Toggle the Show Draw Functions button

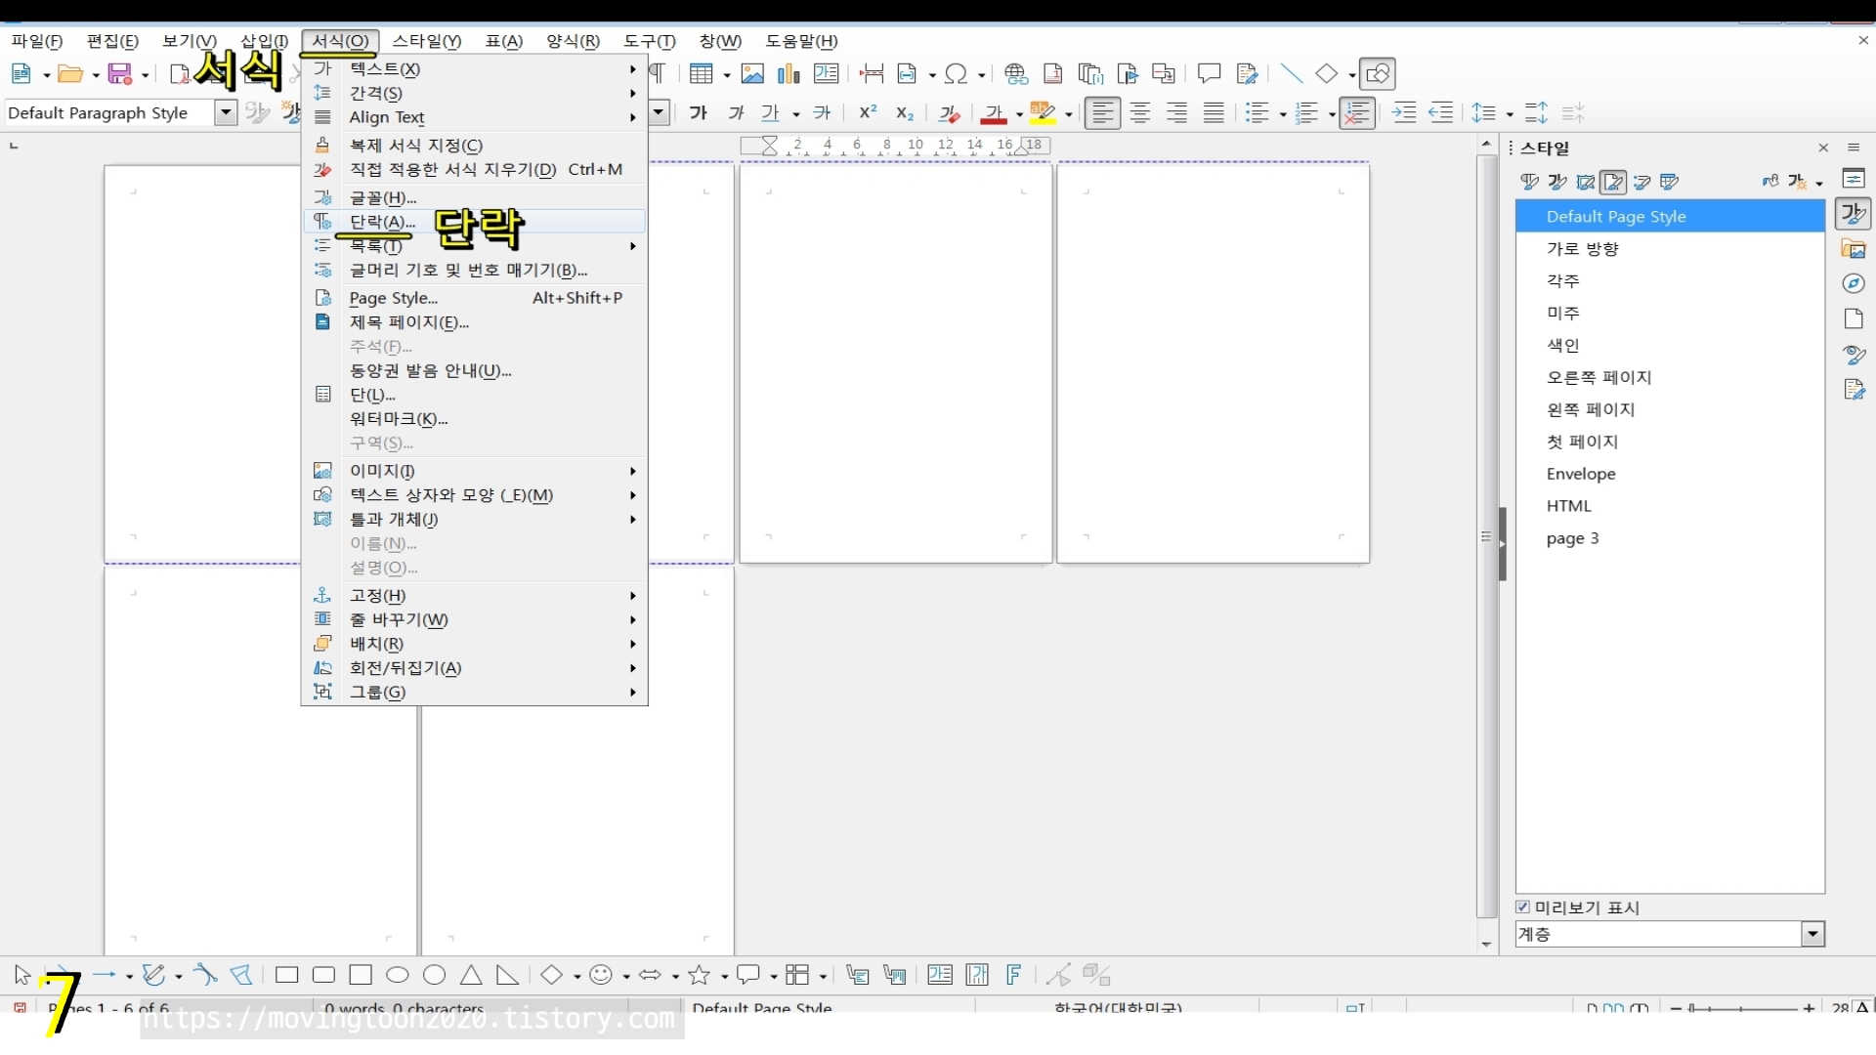1378,74
